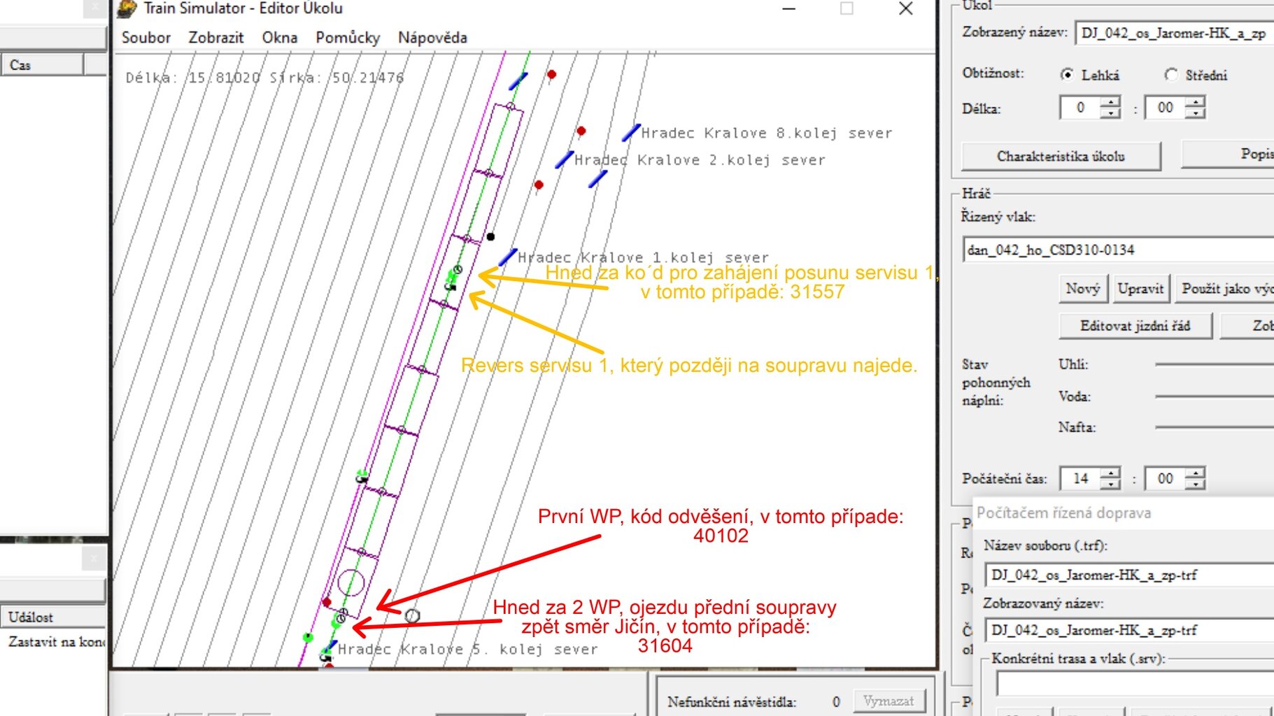Select black dot above Hradec Kralove 1.kolej label
The height and width of the screenshot is (716, 1274).
pyautogui.click(x=490, y=237)
